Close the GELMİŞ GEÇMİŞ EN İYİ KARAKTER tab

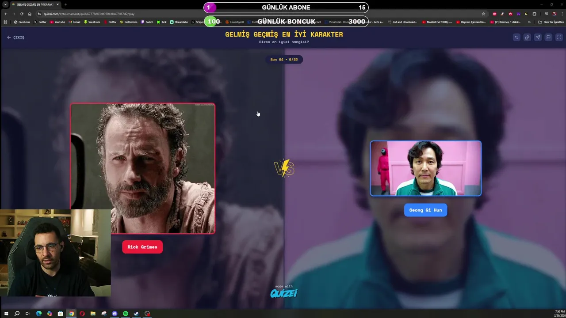(57, 4)
